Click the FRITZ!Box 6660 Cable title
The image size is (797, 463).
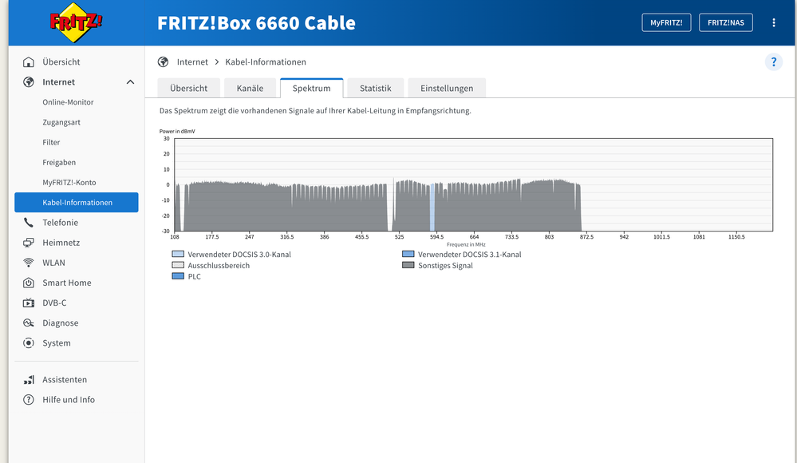[256, 23]
